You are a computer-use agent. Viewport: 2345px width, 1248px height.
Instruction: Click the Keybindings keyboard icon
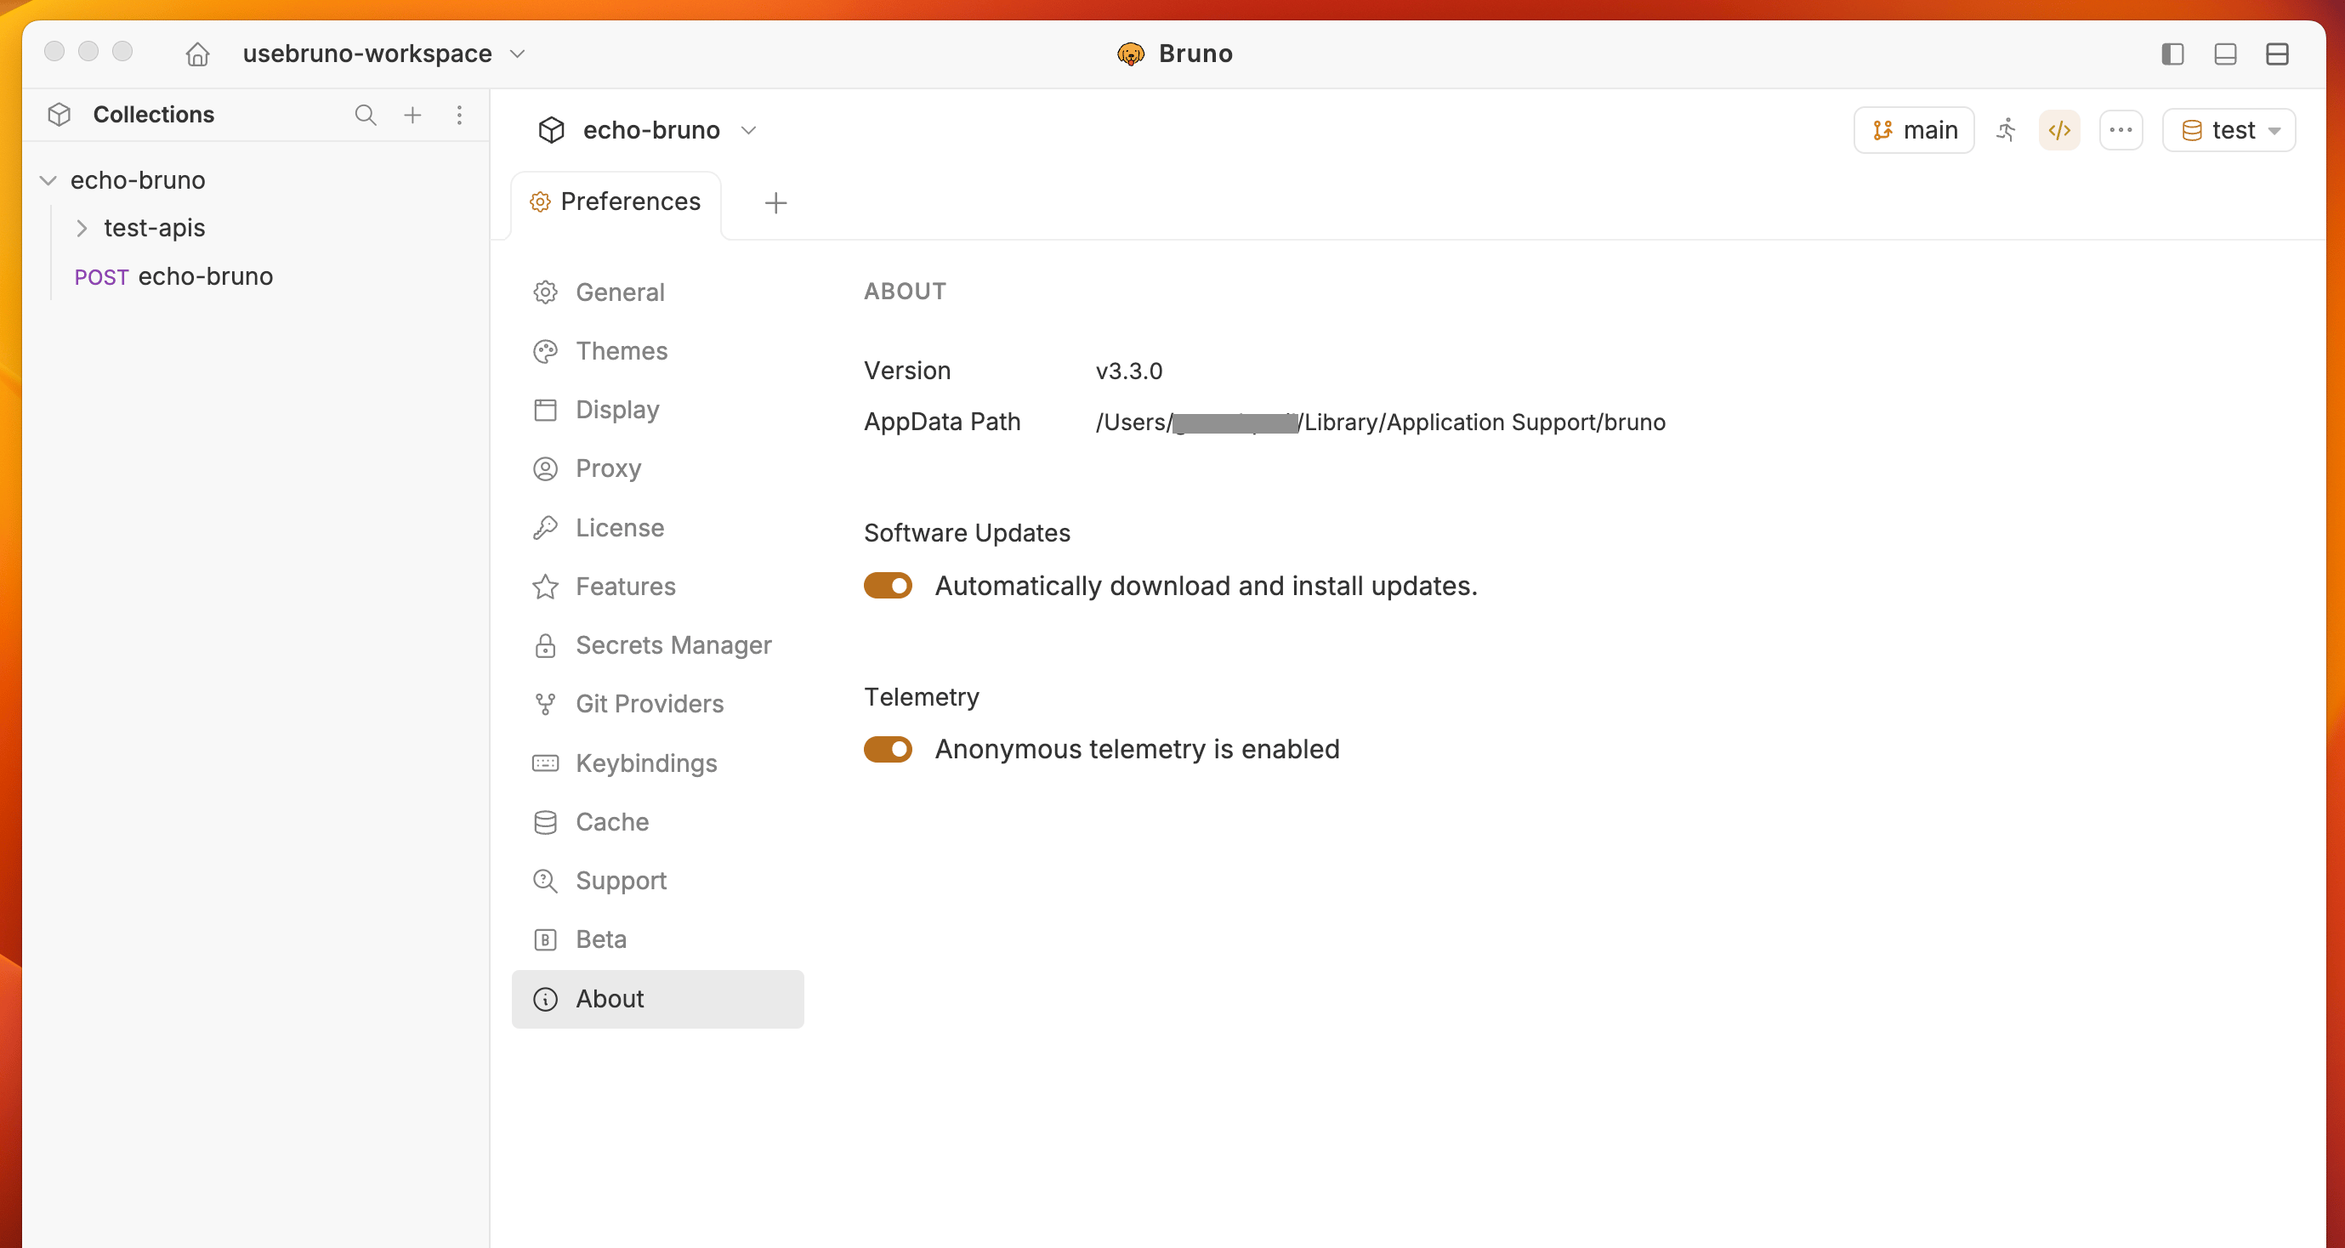pos(545,763)
